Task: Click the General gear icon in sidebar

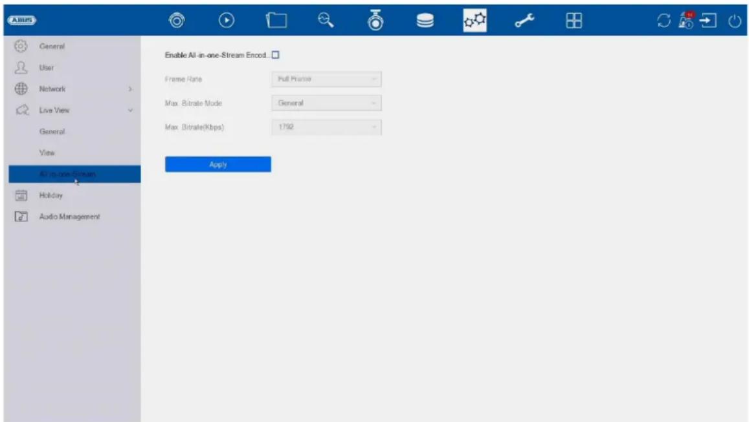Action: (21, 47)
